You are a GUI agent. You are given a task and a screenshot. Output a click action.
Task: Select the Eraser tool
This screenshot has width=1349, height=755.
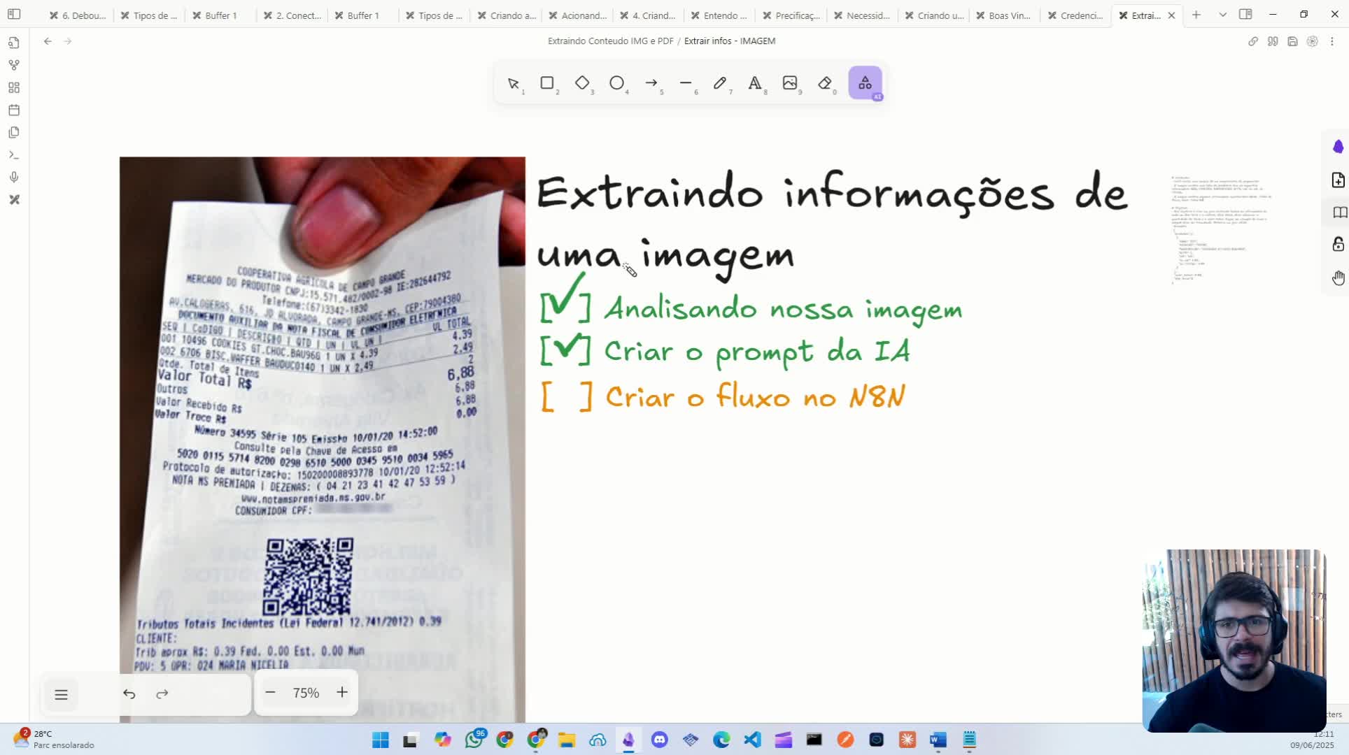[826, 83]
